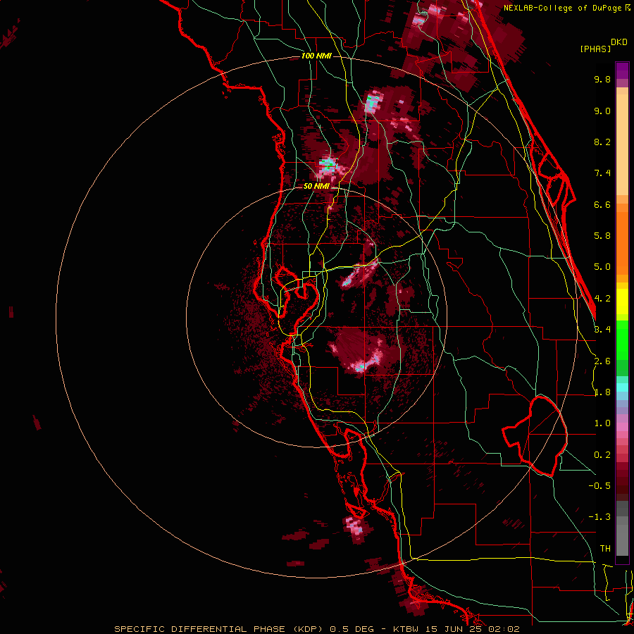
Task: Pick the cyan segment of the color bar
Action: 622,387
